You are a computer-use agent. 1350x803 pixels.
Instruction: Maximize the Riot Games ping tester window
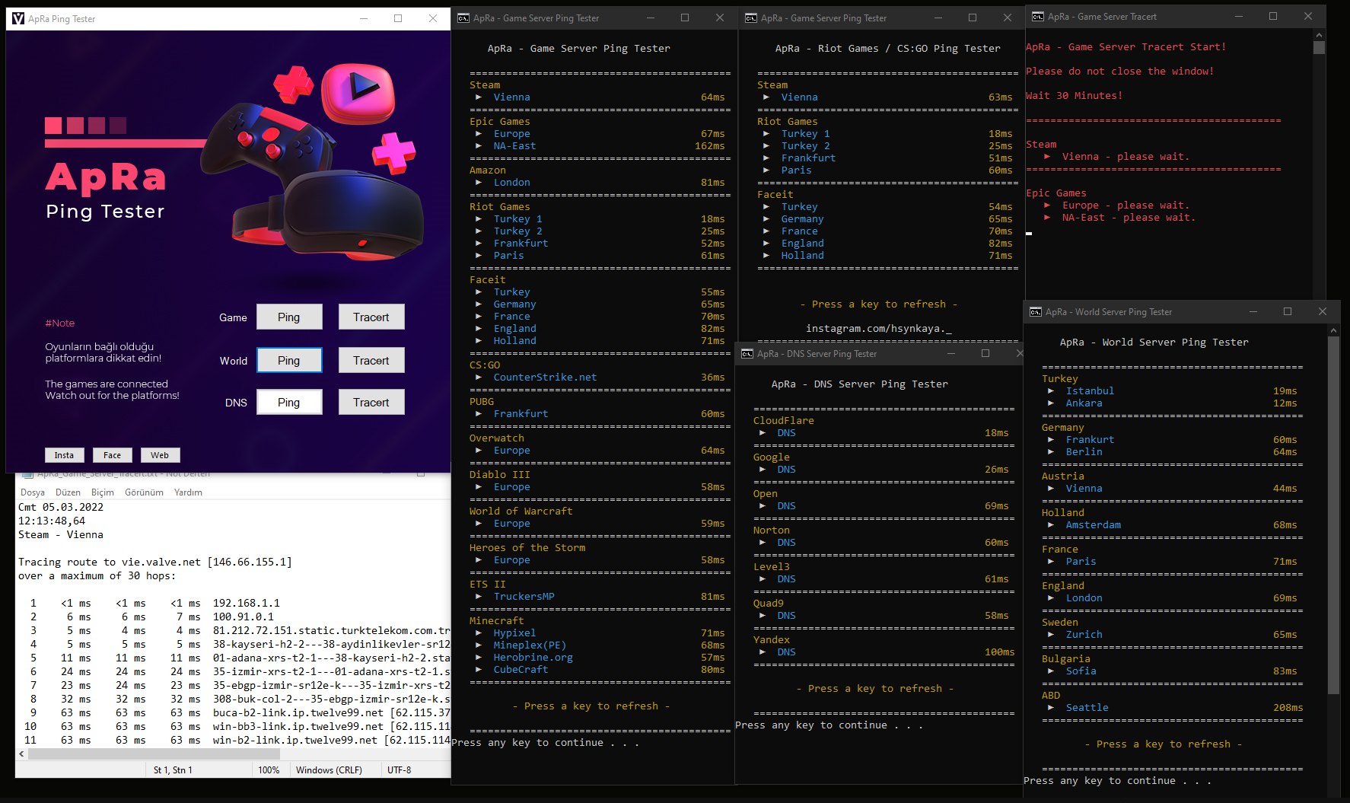[x=973, y=18]
